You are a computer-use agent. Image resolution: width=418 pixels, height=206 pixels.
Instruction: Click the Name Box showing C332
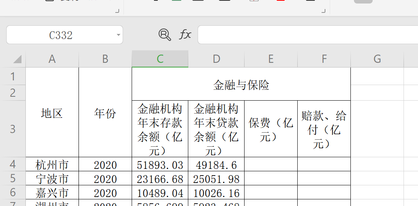point(64,35)
